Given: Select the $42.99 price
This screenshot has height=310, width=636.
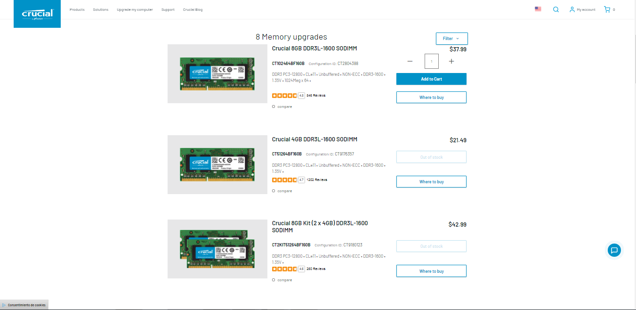Looking at the screenshot, I should coord(458,224).
